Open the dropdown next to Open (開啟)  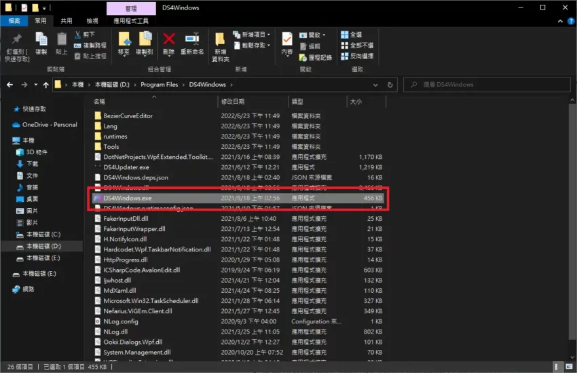(x=324, y=35)
